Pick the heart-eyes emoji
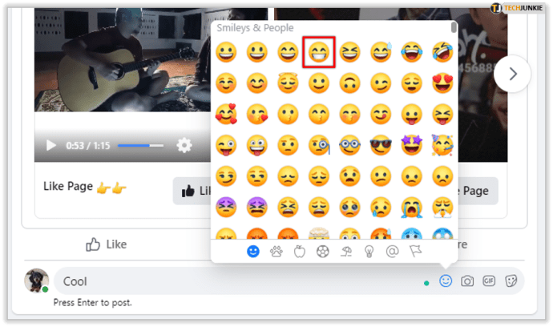 click(x=442, y=83)
